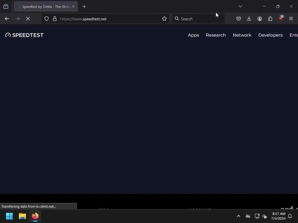Open the Apps navigation link
This screenshot has width=298, height=223.
point(193,35)
